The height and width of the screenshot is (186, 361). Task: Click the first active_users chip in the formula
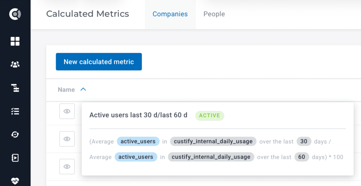[138, 141]
